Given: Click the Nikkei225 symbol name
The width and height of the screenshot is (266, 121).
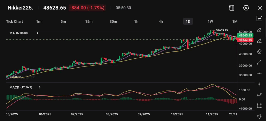Looking at the screenshot, I should tap(20, 8).
